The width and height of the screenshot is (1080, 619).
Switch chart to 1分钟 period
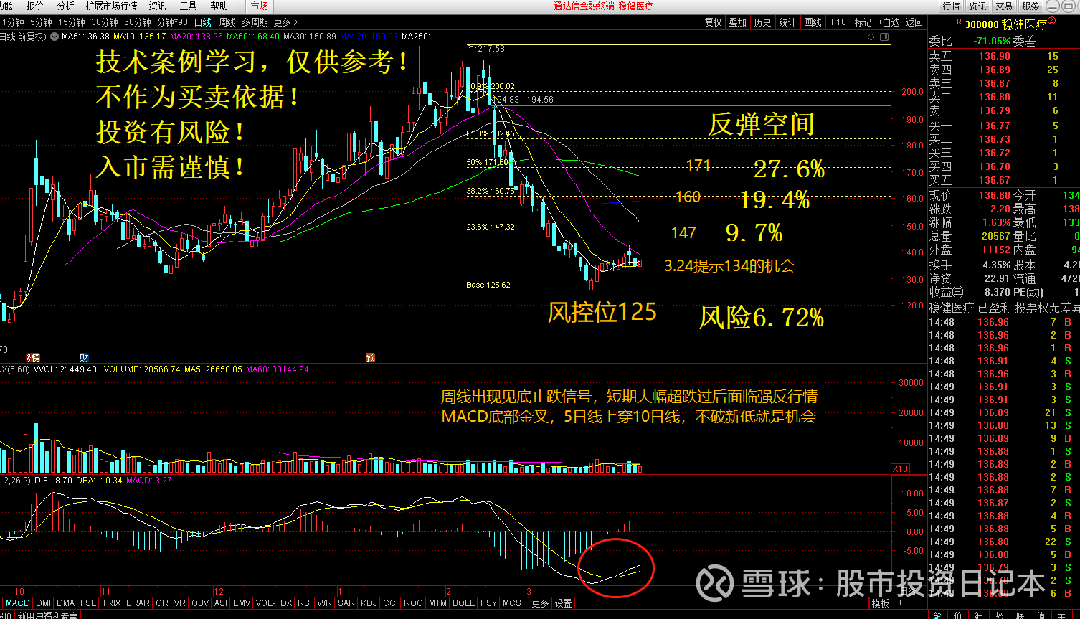click(12, 22)
